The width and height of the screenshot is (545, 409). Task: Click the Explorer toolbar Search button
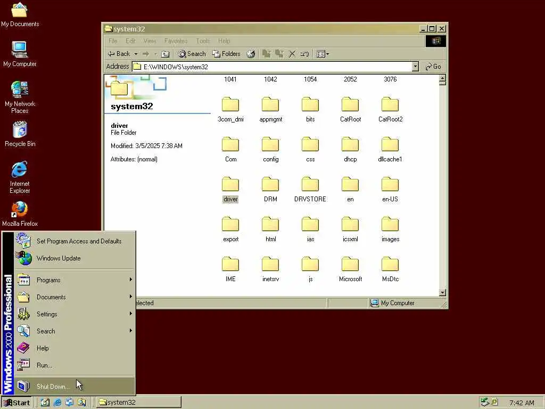coord(192,54)
